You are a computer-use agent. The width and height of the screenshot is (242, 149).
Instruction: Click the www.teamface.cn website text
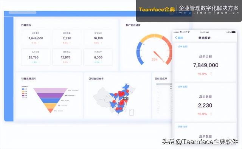pos(209,13)
